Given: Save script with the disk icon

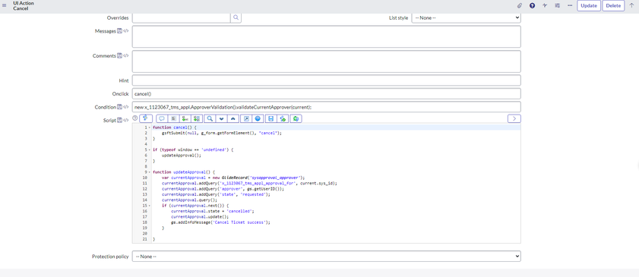Looking at the screenshot, I should [270, 119].
